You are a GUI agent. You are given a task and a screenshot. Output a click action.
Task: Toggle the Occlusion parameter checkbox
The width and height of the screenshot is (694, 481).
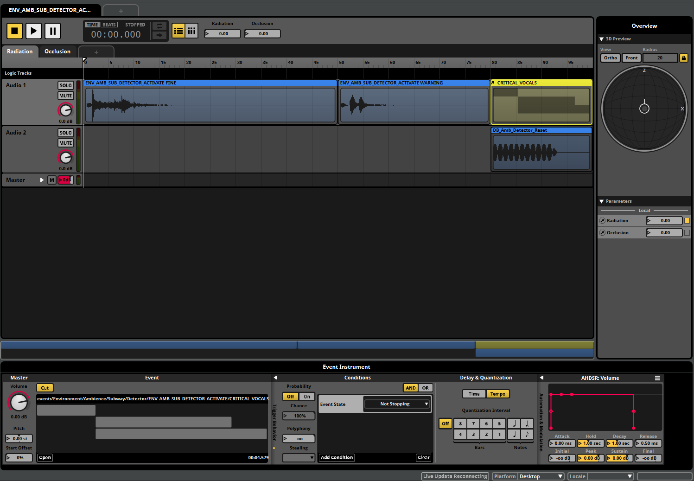click(687, 233)
